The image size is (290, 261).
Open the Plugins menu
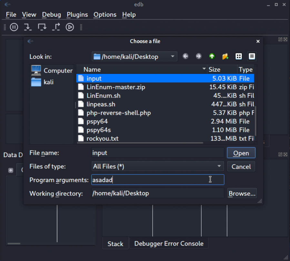pos(77,15)
